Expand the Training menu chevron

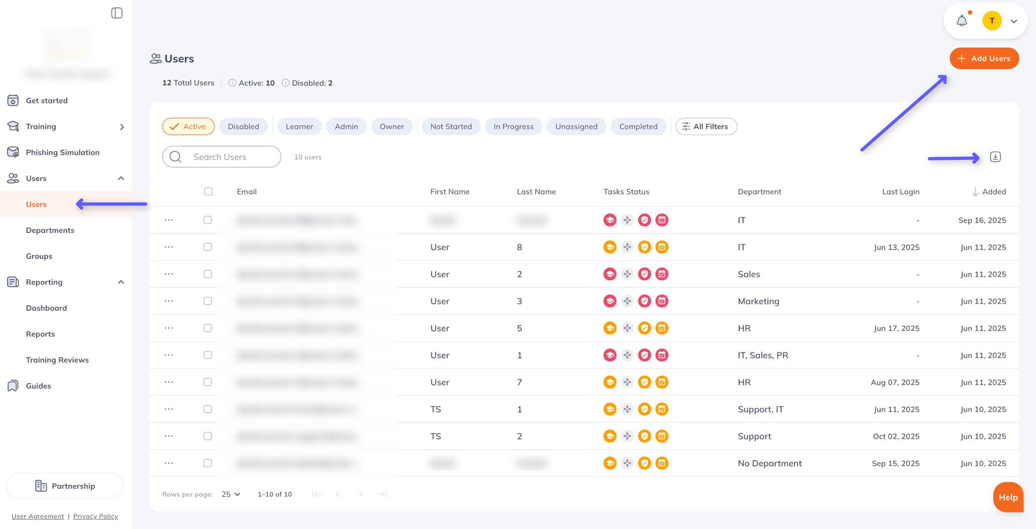click(121, 127)
